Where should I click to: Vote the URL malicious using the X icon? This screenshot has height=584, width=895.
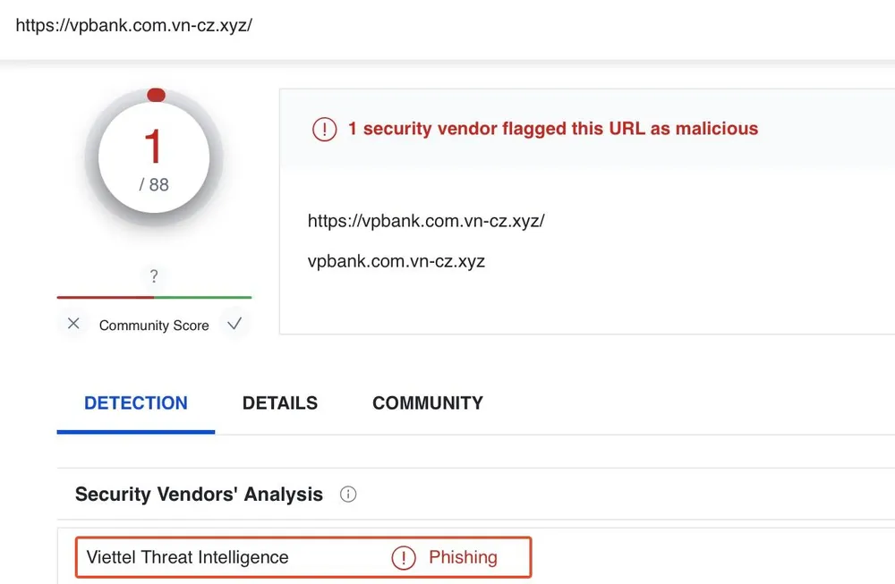73,324
